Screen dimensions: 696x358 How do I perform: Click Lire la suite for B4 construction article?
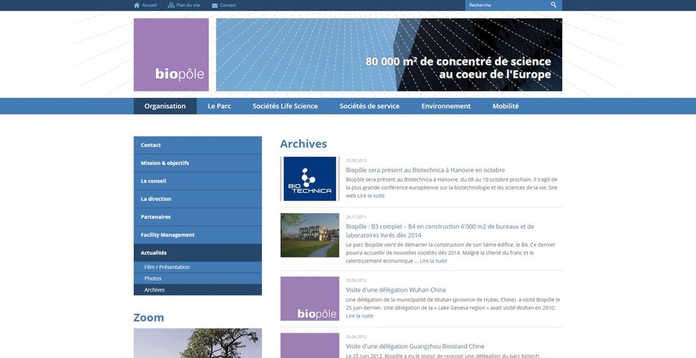pyautogui.click(x=433, y=261)
